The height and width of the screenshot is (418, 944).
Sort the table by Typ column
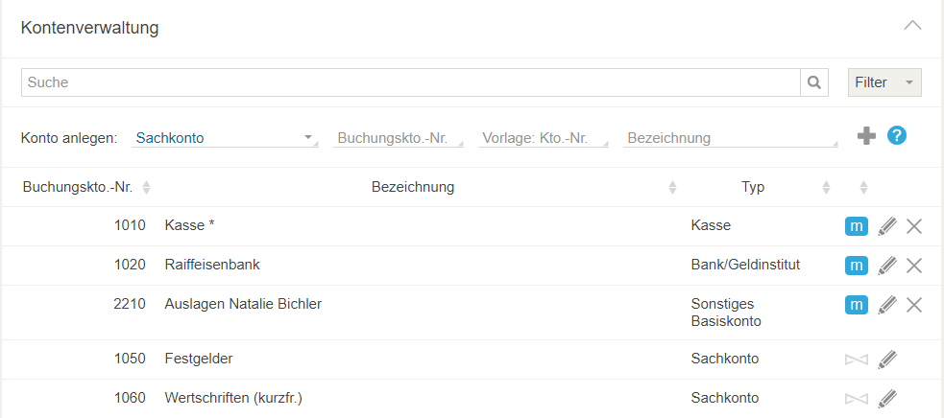[753, 187]
